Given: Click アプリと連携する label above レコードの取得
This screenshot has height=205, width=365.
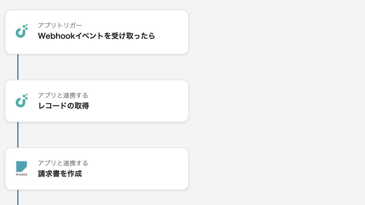Looking at the screenshot, I should click(x=63, y=95).
